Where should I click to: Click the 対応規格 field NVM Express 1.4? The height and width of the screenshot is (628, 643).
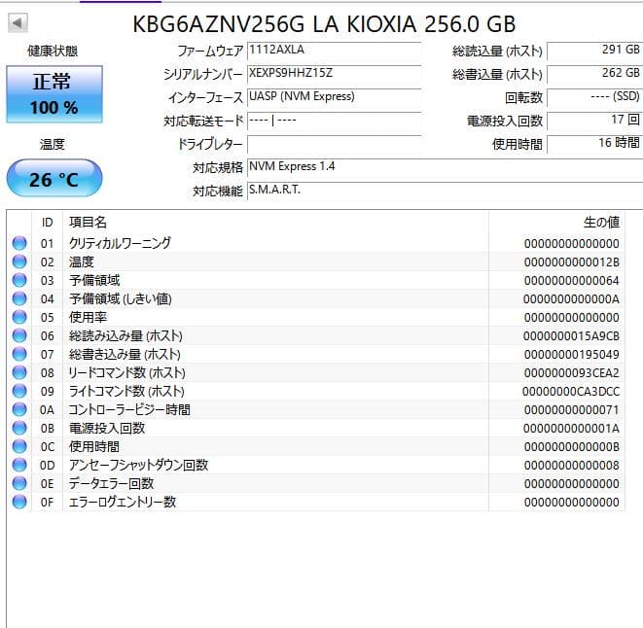coord(445,167)
